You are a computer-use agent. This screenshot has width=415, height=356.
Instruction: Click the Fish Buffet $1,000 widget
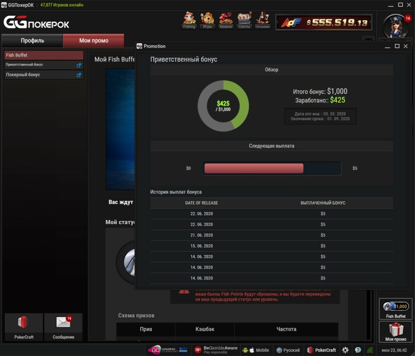[x=395, y=309]
